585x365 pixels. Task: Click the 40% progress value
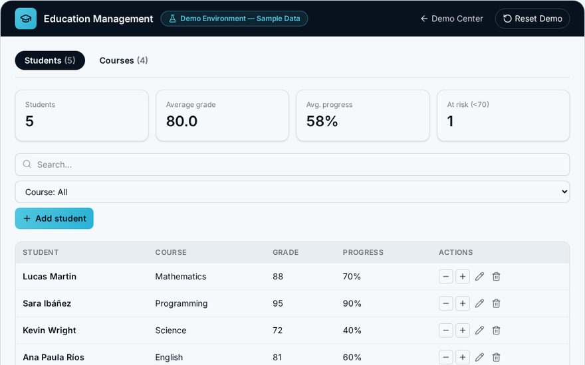pyautogui.click(x=352, y=330)
